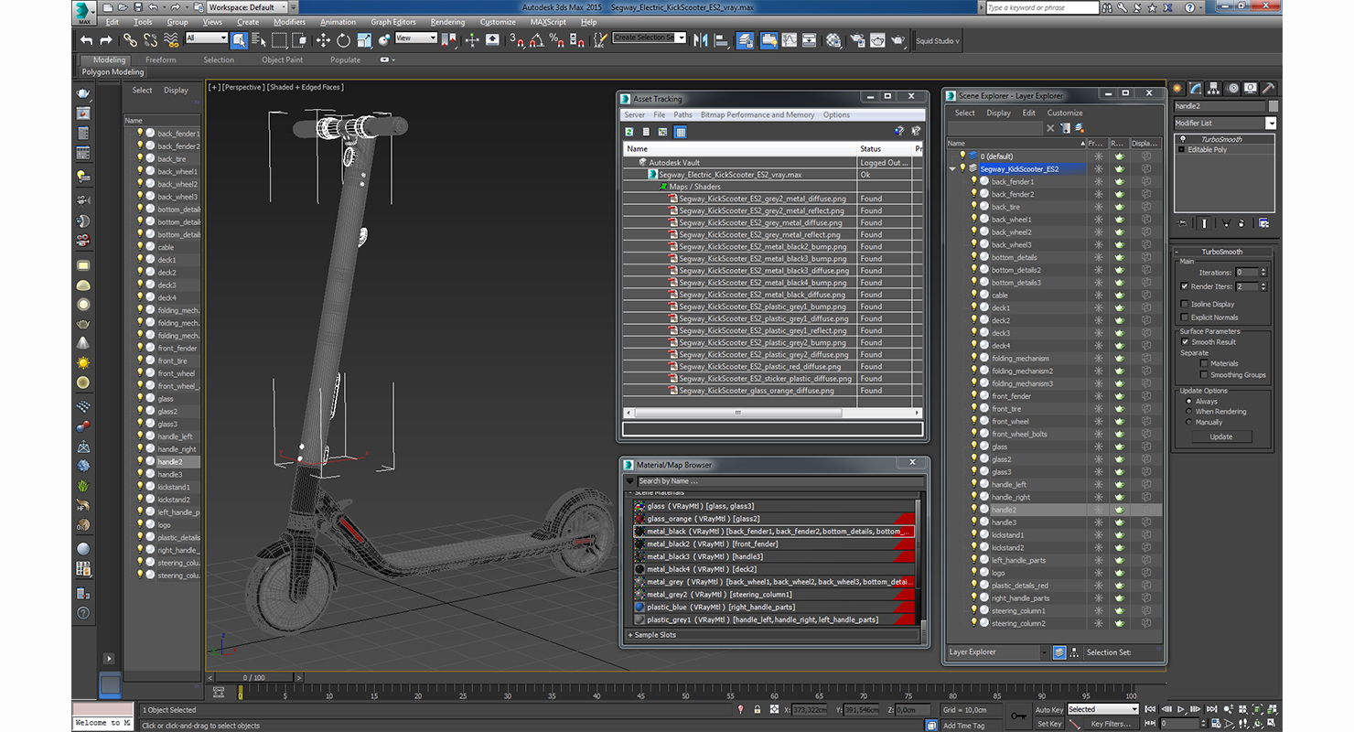Image resolution: width=1354 pixels, height=732 pixels.
Task: Activate the Select and Rotate tool
Action: (x=343, y=40)
